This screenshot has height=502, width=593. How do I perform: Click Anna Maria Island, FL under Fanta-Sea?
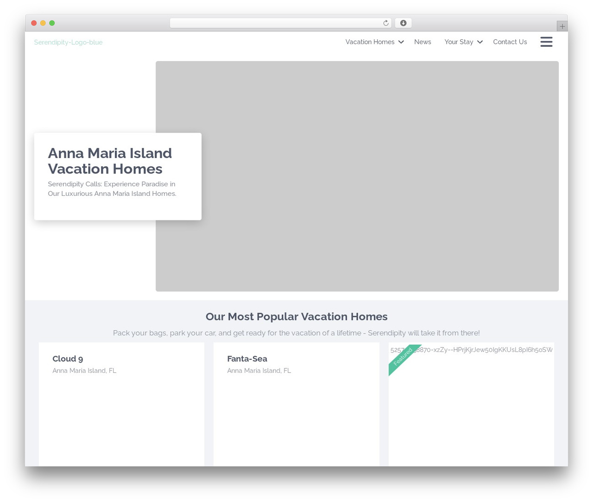click(x=259, y=370)
